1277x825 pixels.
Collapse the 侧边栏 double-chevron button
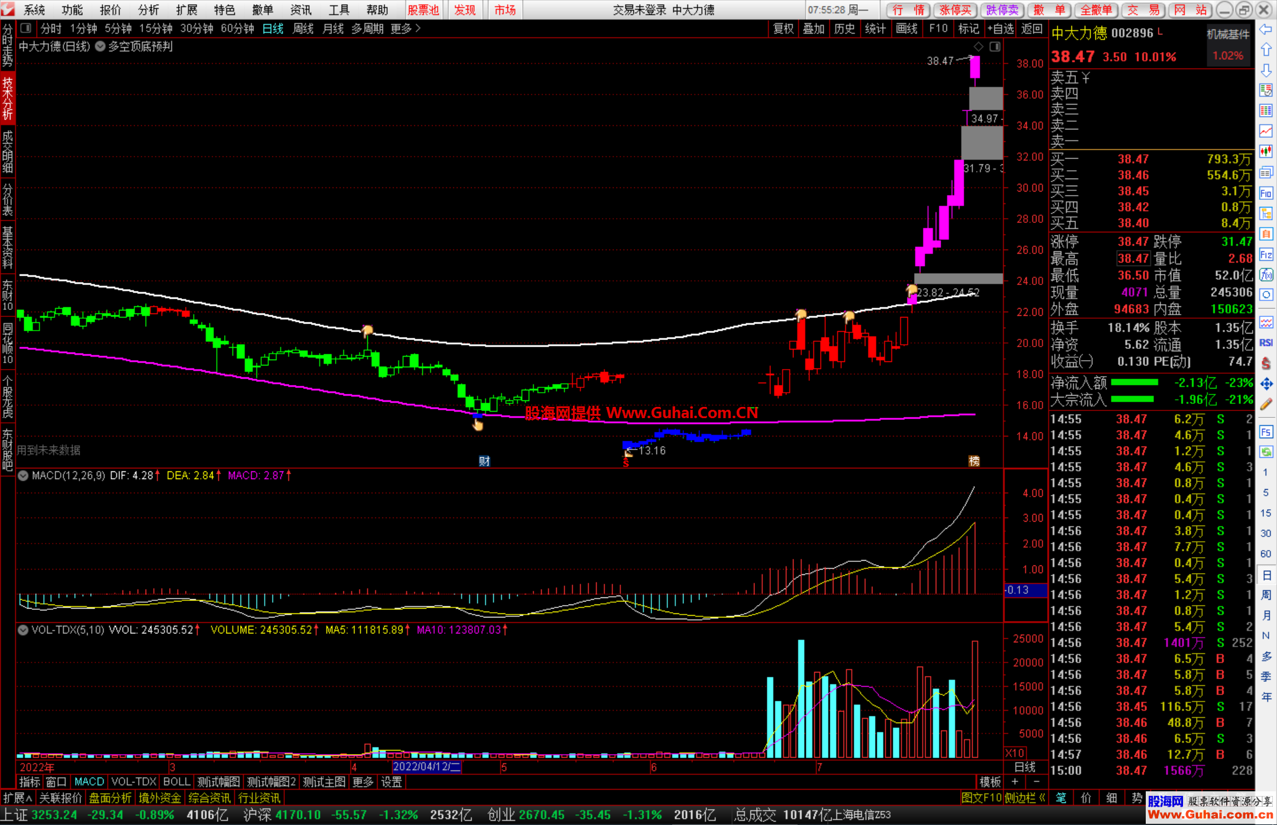coord(1026,798)
